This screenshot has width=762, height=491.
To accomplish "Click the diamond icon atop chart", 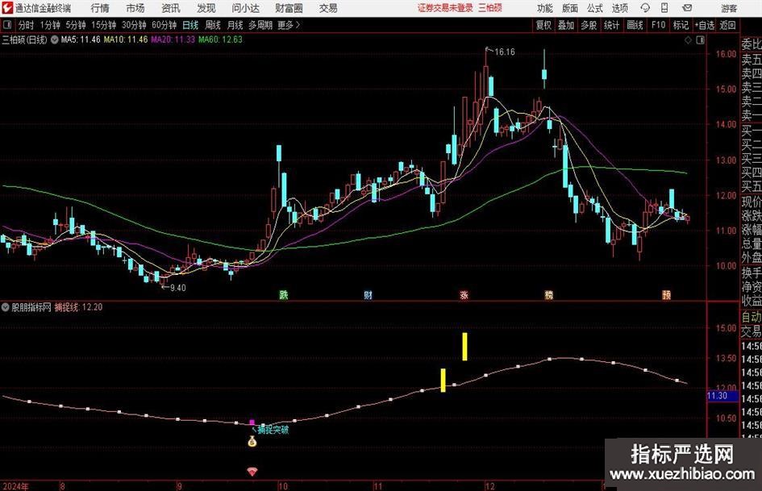I will pyautogui.click(x=688, y=40).
